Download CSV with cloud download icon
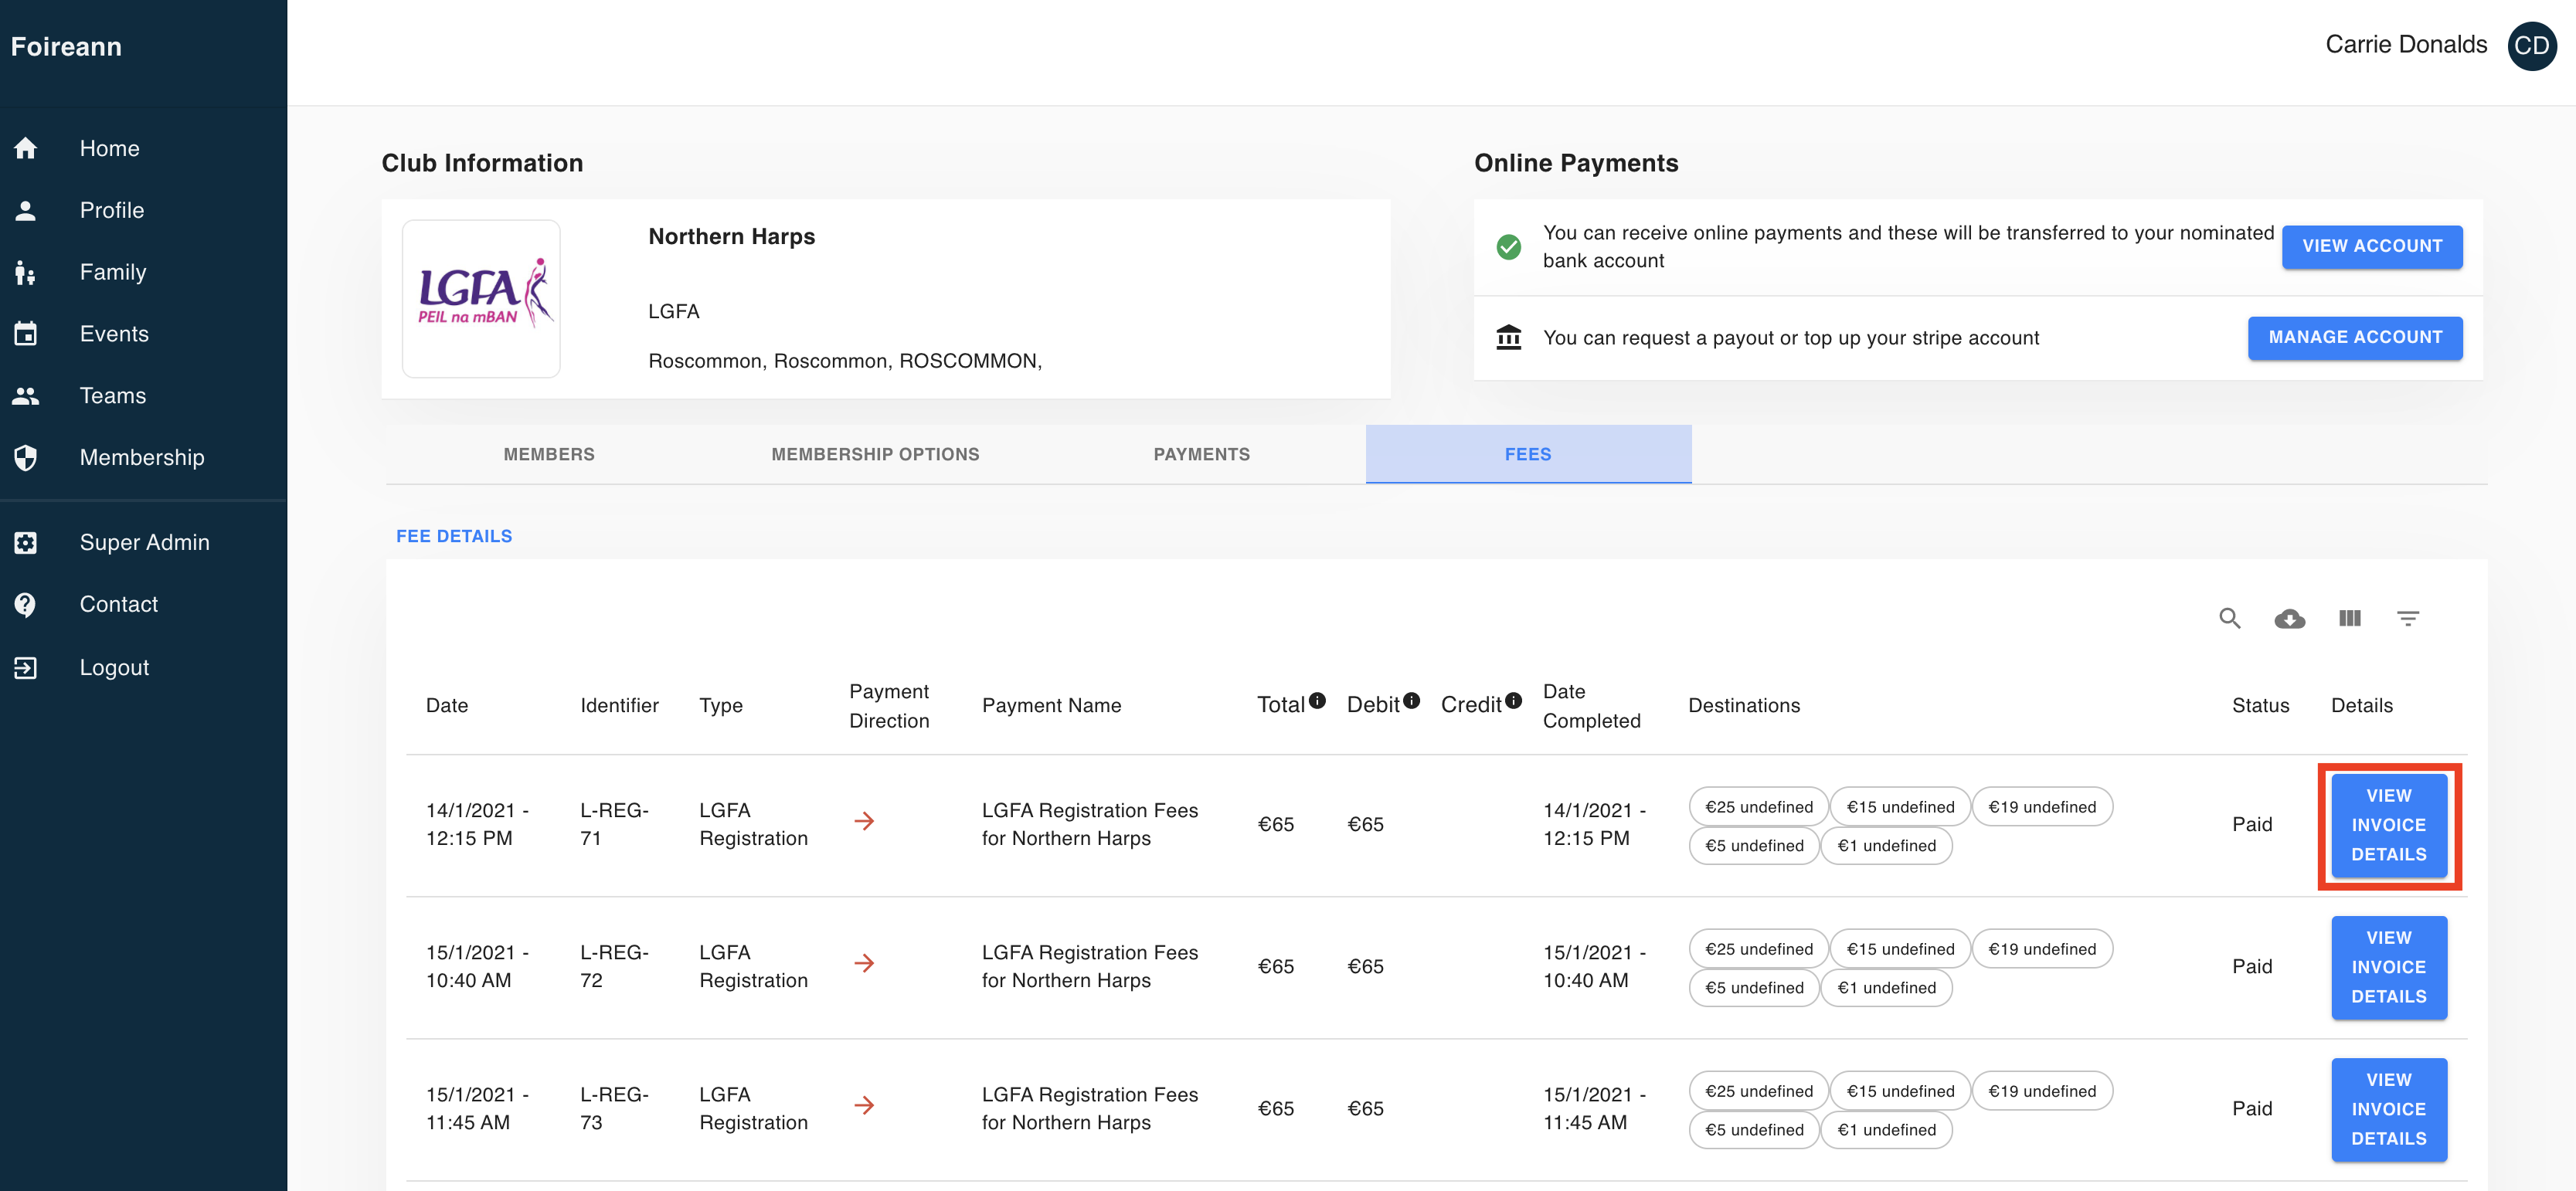 (2290, 619)
